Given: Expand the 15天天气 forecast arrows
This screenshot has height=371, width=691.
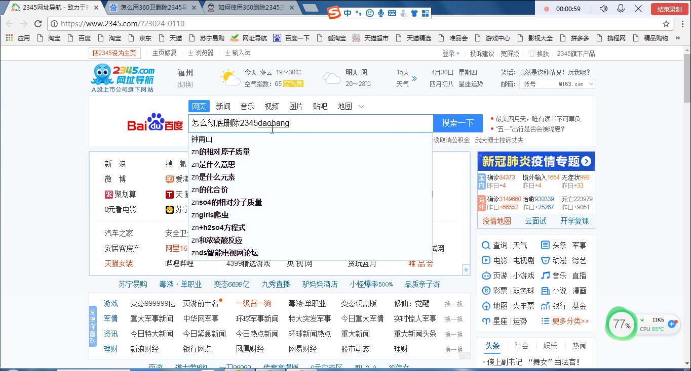Looking at the screenshot, I should point(414,78).
